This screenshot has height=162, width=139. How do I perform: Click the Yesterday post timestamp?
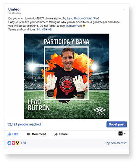15,13
